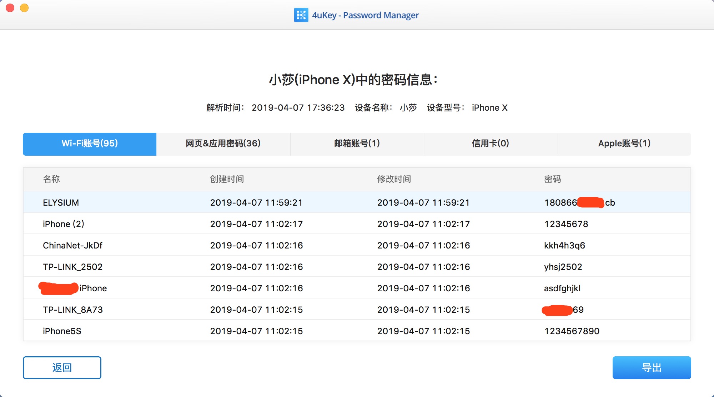
Task: Click the 修改时间 column header
Action: pyautogui.click(x=394, y=179)
